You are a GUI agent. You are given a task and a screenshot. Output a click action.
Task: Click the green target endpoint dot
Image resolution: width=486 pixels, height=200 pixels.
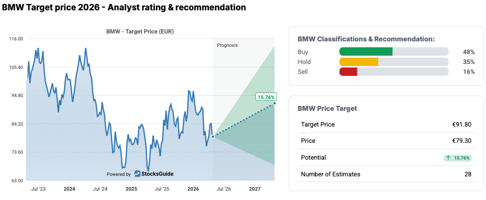[274, 103]
